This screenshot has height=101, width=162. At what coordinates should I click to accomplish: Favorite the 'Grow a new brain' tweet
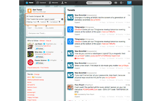119,68
